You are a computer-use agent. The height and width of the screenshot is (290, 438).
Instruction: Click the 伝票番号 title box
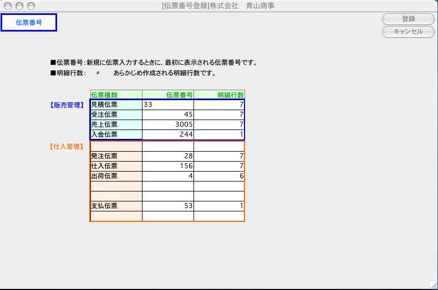pos(29,23)
